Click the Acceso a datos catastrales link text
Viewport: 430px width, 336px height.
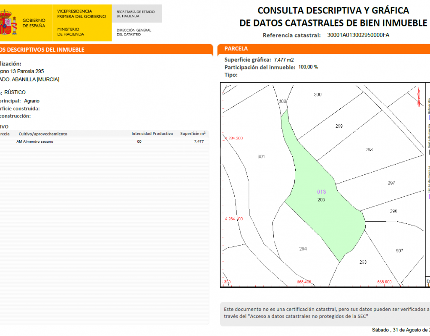tap(307, 316)
